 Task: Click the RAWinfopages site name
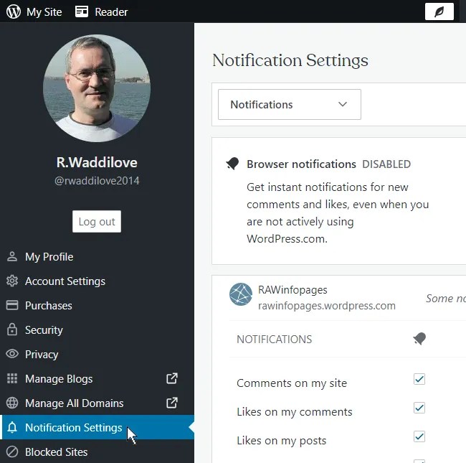[293, 290]
